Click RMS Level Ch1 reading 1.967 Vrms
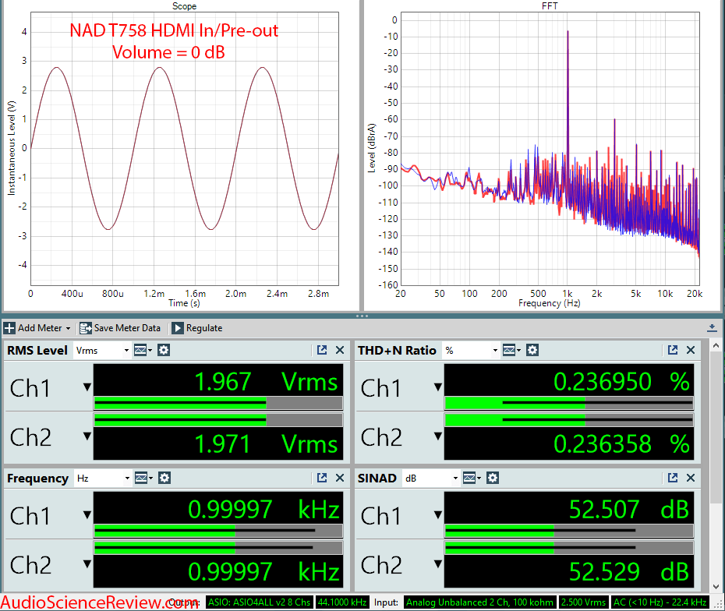This screenshot has width=725, height=611. click(x=266, y=382)
